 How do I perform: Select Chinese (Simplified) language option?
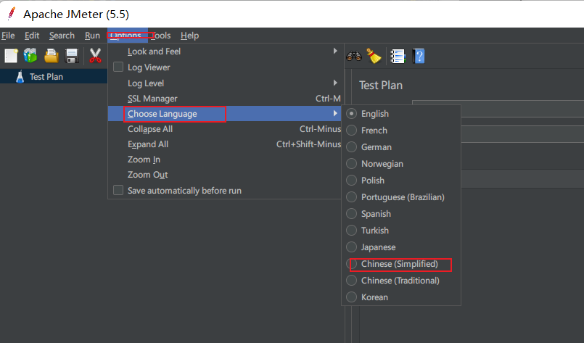[399, 264]
